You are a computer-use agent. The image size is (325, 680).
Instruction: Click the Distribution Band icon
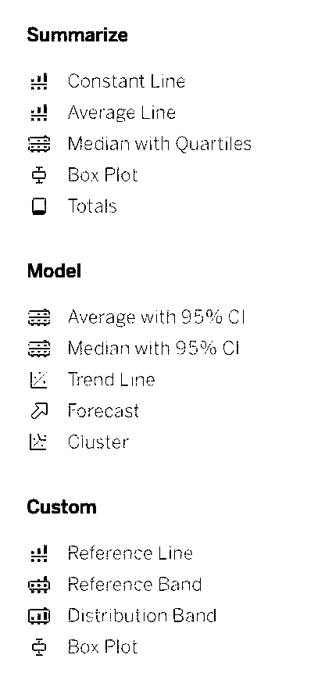pos(39,616)
